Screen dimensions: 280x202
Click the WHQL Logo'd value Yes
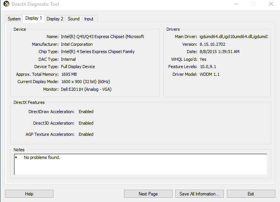[203, 59]
